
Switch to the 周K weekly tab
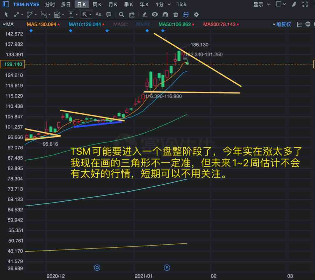pos(97,4)
